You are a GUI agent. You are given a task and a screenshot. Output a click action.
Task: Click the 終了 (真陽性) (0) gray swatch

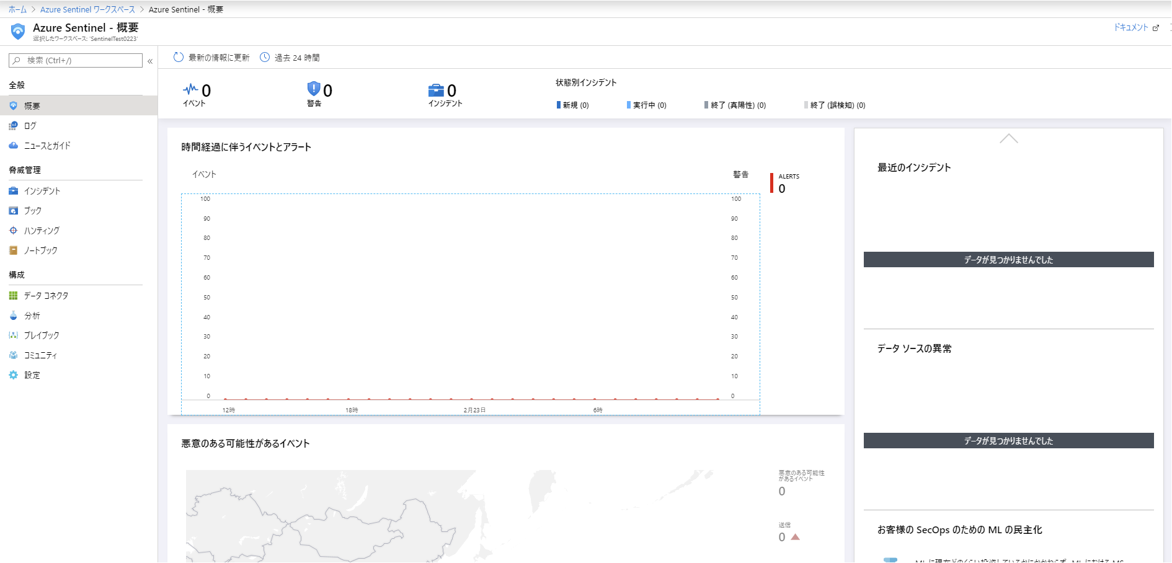tap(706, 105)
